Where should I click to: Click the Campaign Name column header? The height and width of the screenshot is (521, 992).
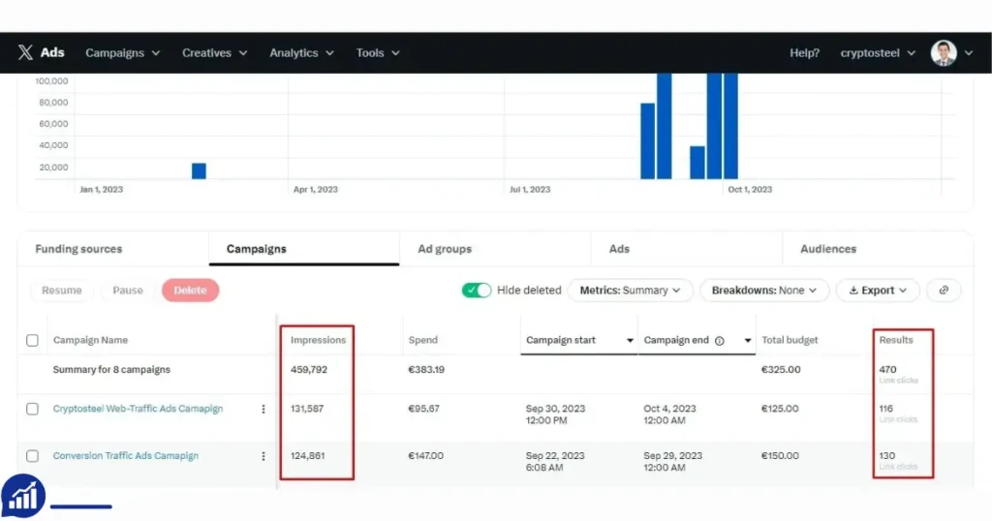[x=90, y=340]
